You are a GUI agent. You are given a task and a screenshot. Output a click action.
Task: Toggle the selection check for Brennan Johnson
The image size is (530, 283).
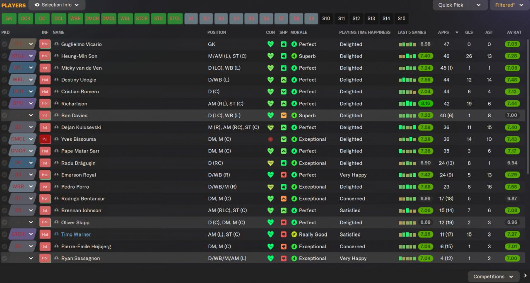[4, 210]
